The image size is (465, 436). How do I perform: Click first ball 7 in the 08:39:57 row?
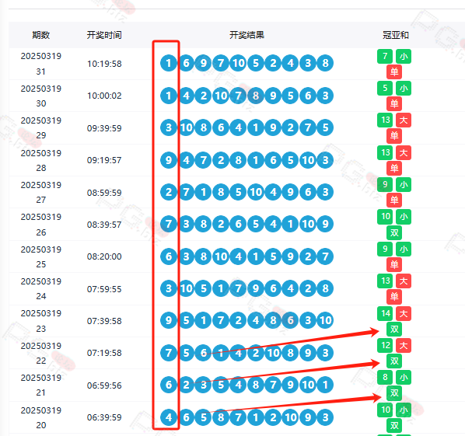[169, 224]
